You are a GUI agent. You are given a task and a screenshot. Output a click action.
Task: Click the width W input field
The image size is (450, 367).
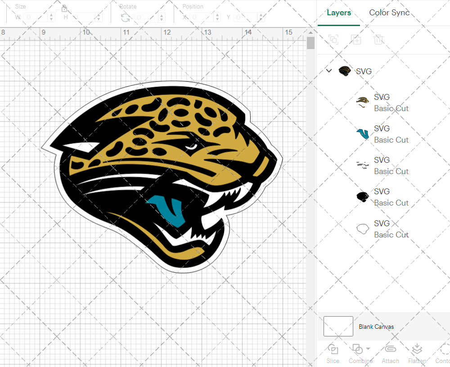click(36, 17)
